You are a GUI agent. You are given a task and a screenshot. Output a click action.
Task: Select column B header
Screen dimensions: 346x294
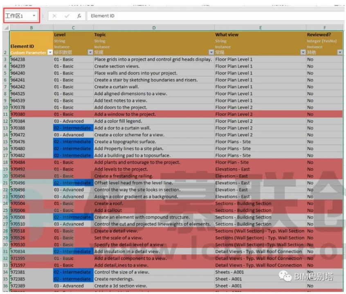tap(31, 28)
